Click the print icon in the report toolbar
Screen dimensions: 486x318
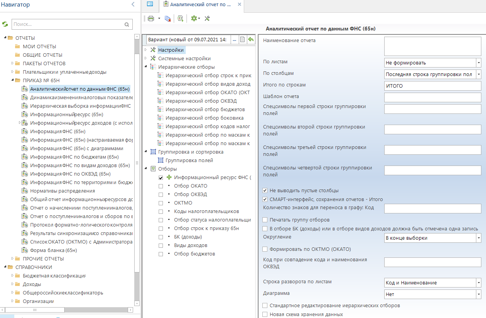tap(151, 18)
